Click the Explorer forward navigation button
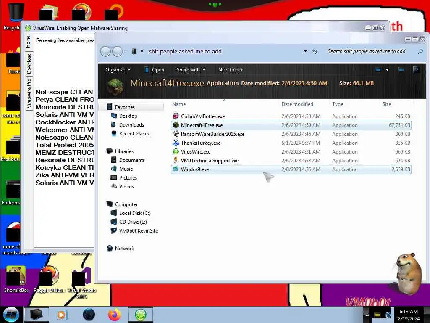 (x=118, y=51)
